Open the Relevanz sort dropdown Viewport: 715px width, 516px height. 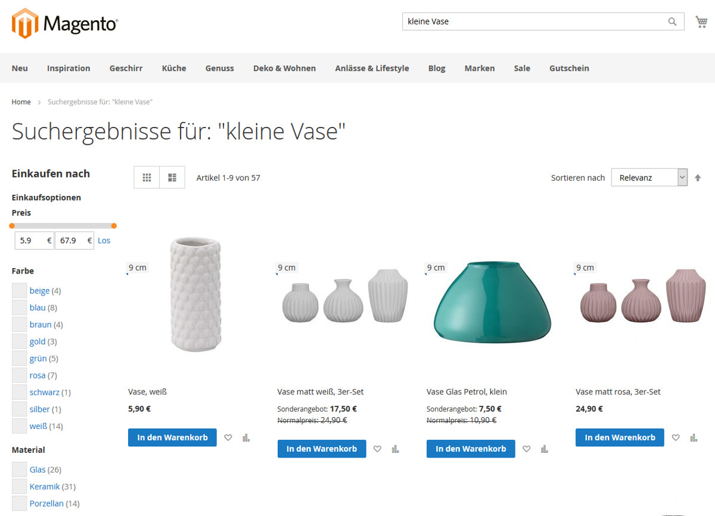coord(649,178)
